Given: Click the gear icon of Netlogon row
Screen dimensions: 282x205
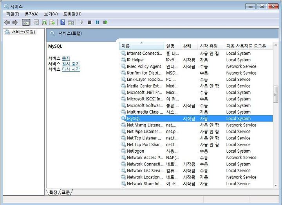Looking at the screenshot, I should pos(123,151).
